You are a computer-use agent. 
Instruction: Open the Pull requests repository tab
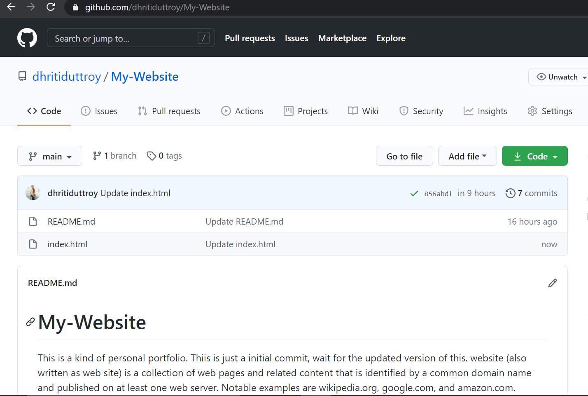coord(169,111)
